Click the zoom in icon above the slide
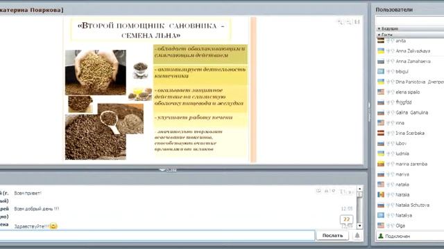This screenshot has height=249, width=444. [340, 21]
